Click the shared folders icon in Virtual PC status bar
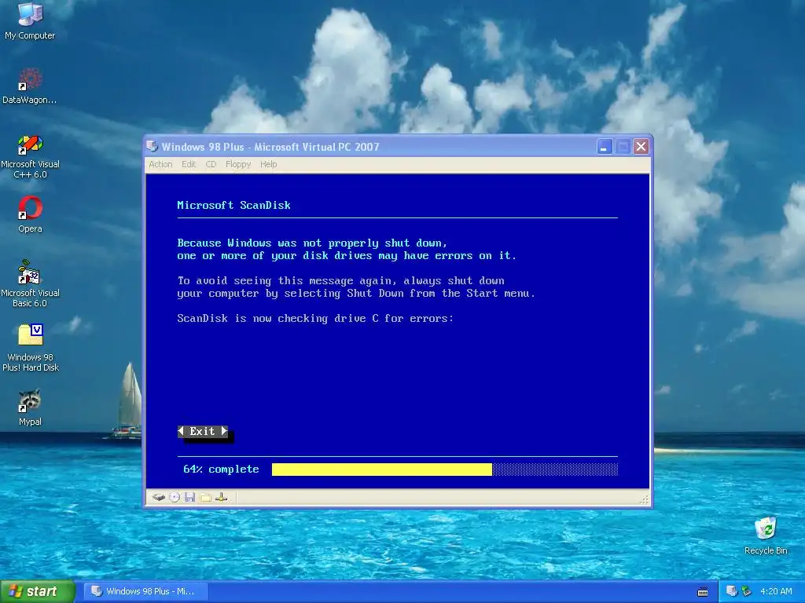805x603 pixels. (x=206, y=497)
